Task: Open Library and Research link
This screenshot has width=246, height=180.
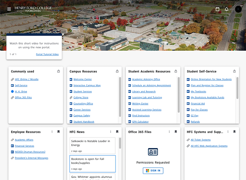Action: pyautogui.click(x=144, y=92)
